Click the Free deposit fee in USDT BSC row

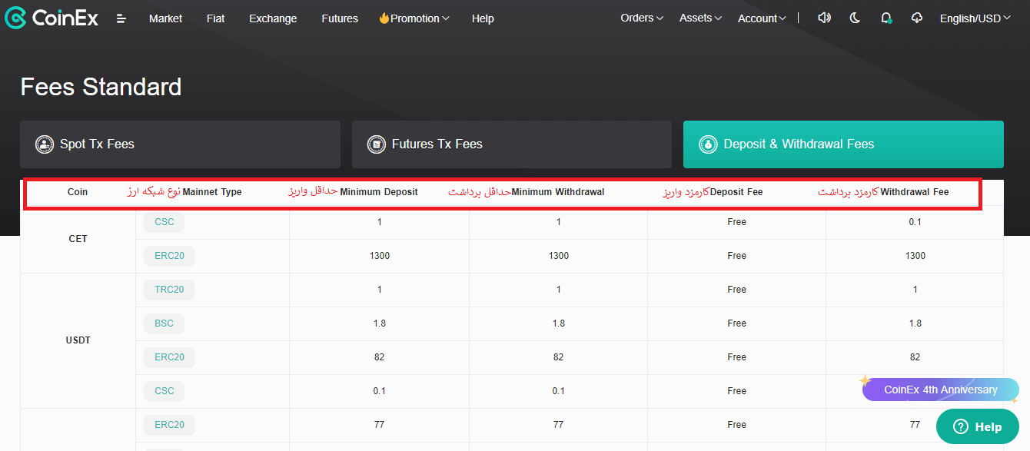[736, 323]
